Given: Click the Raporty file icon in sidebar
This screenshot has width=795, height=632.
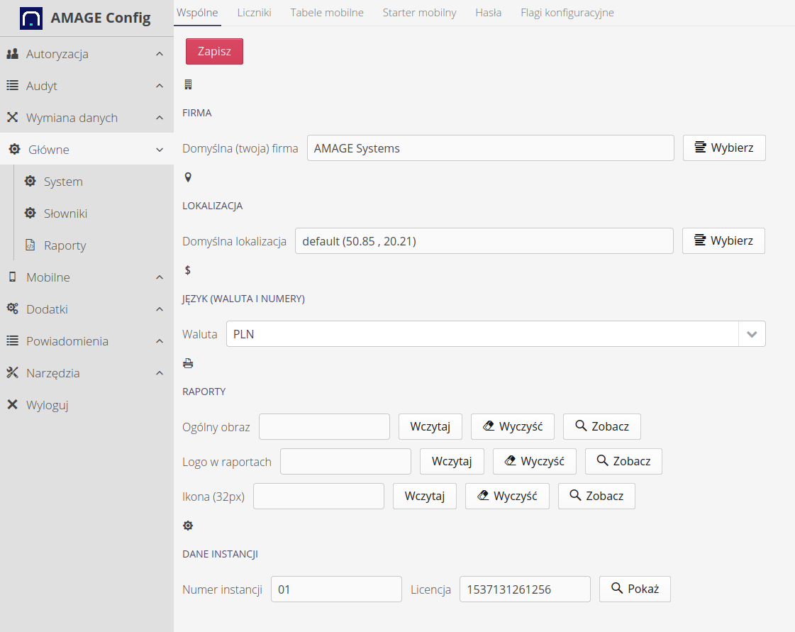Looking at the screenshot, I should click(30, 245).
